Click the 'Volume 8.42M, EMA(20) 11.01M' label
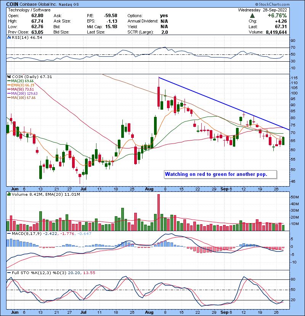This screenshot has height=316, width=305. 46,194
